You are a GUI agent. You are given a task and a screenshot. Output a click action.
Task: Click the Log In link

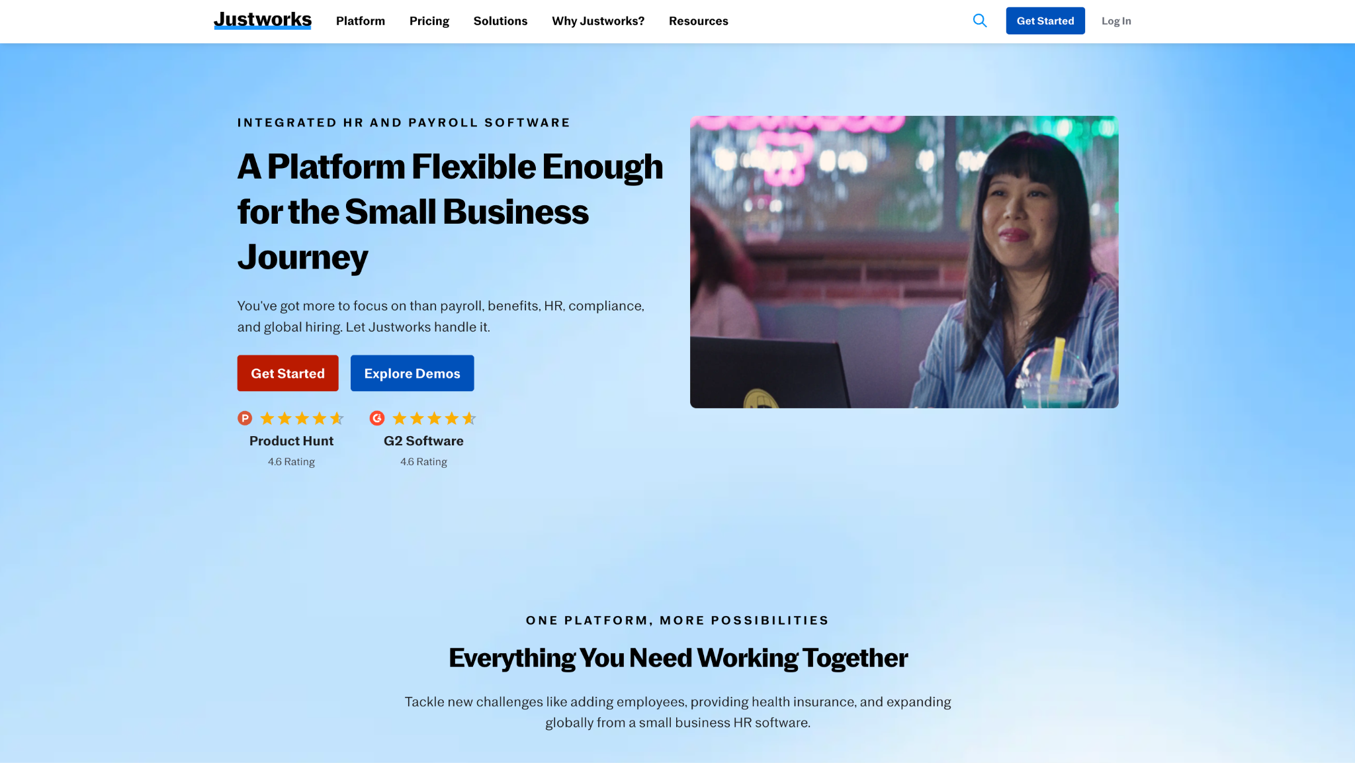(1116, 21)
